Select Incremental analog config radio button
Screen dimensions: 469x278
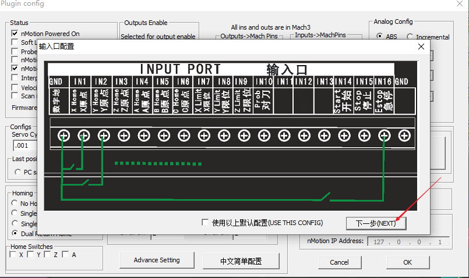410,37
